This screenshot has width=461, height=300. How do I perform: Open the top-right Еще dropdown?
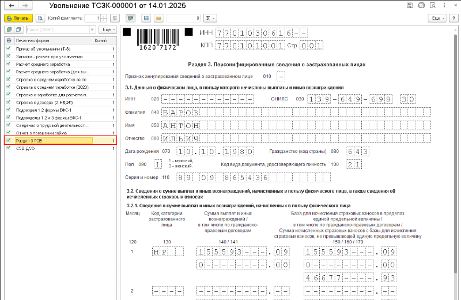click(x=437, y=18)
